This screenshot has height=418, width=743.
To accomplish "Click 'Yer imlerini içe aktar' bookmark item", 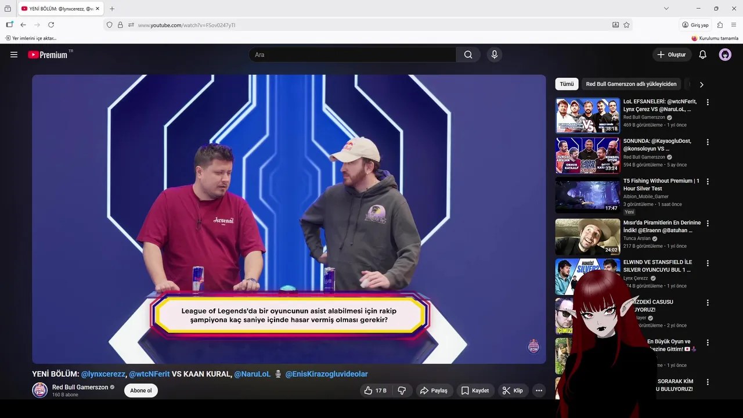I will pos(31,38).
